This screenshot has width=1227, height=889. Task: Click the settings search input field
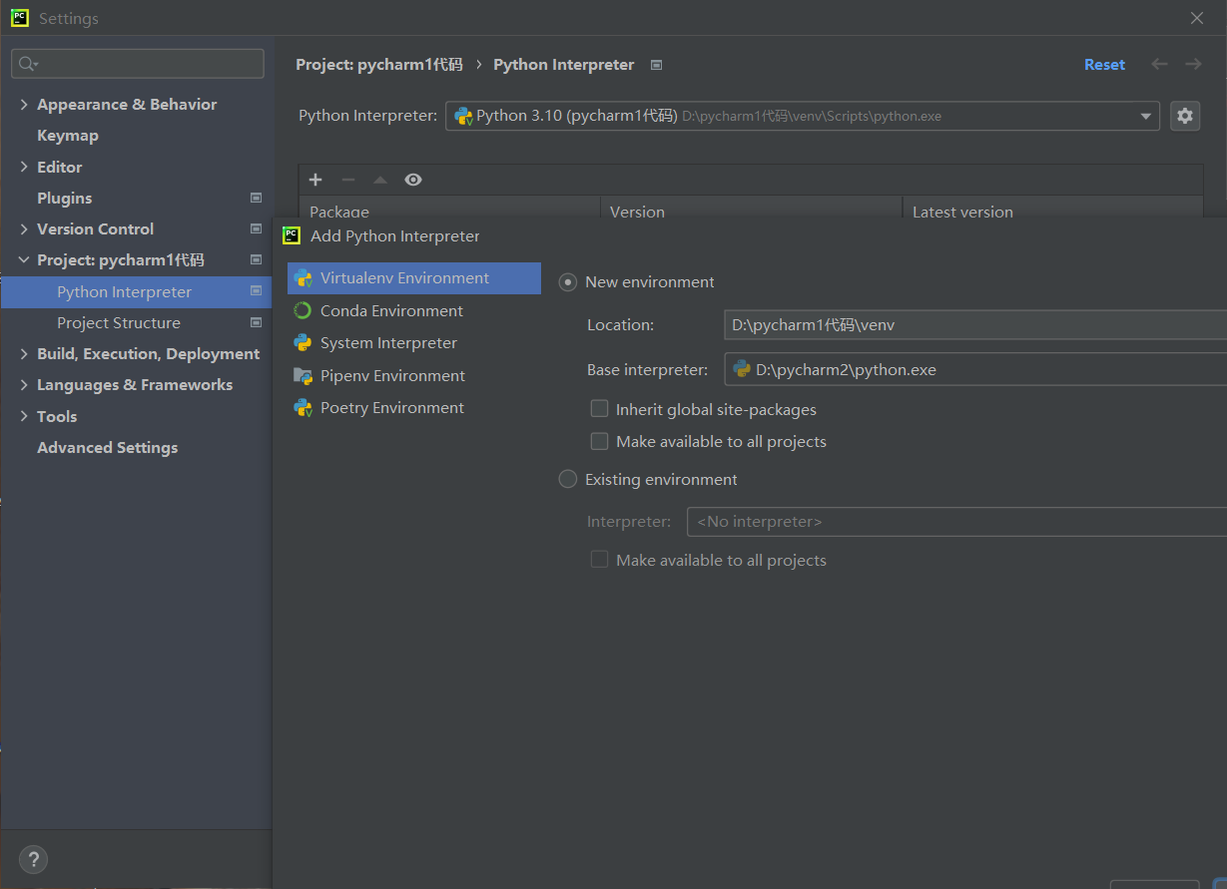(138, 64)
